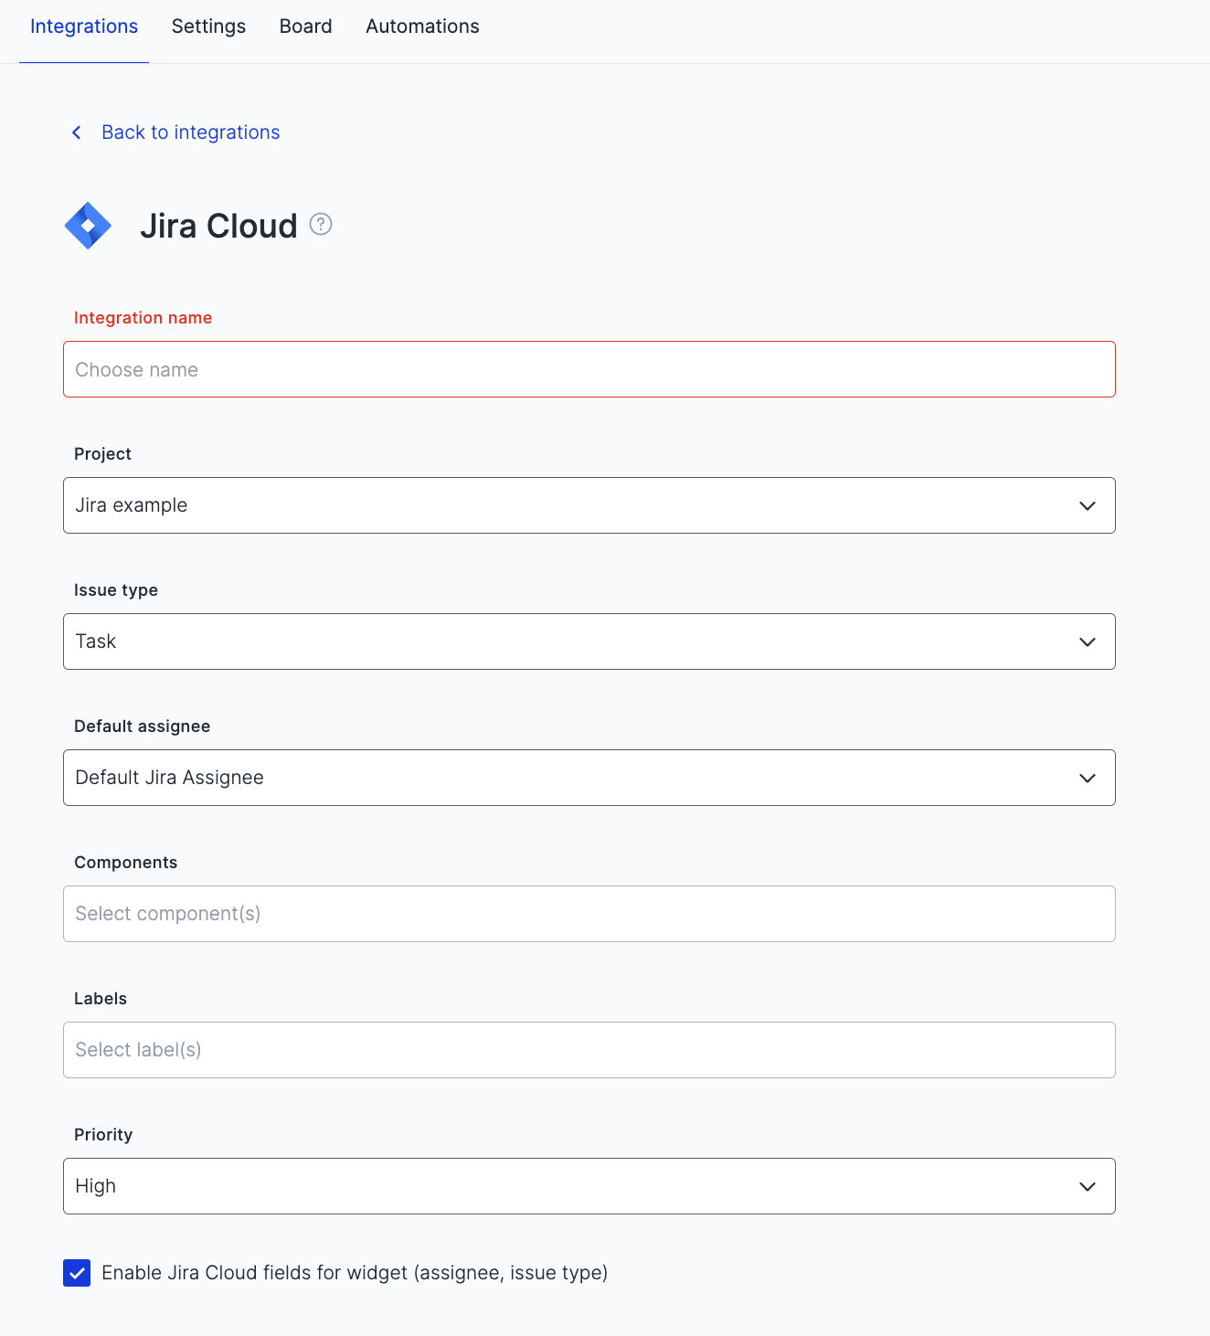Viewport: 1210px width, 1336px height.
Task: Select the Board navigation item
Action: click(305, 27)
